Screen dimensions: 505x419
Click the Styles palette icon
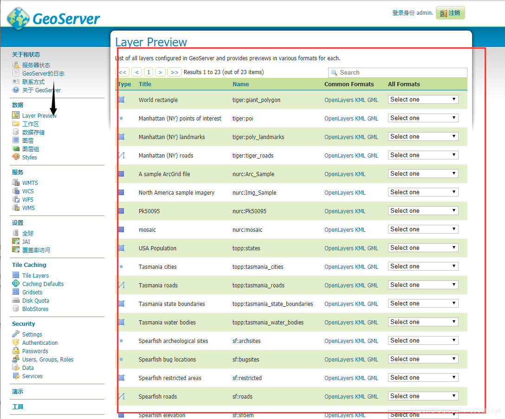coord(16,157)
